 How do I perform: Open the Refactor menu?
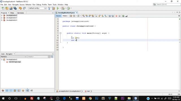coord(28,4)
